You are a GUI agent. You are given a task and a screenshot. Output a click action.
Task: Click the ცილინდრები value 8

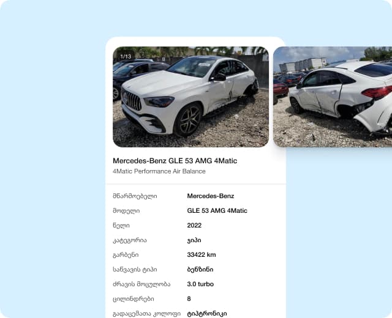pyautogui.click(x=189, y=299)
